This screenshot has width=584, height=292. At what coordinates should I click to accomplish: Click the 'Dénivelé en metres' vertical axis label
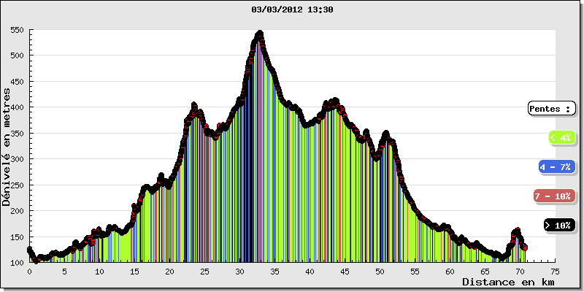(6, 147)
